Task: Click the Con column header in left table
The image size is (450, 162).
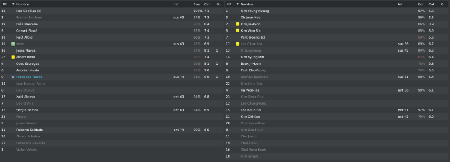Action: coord(196,4)
